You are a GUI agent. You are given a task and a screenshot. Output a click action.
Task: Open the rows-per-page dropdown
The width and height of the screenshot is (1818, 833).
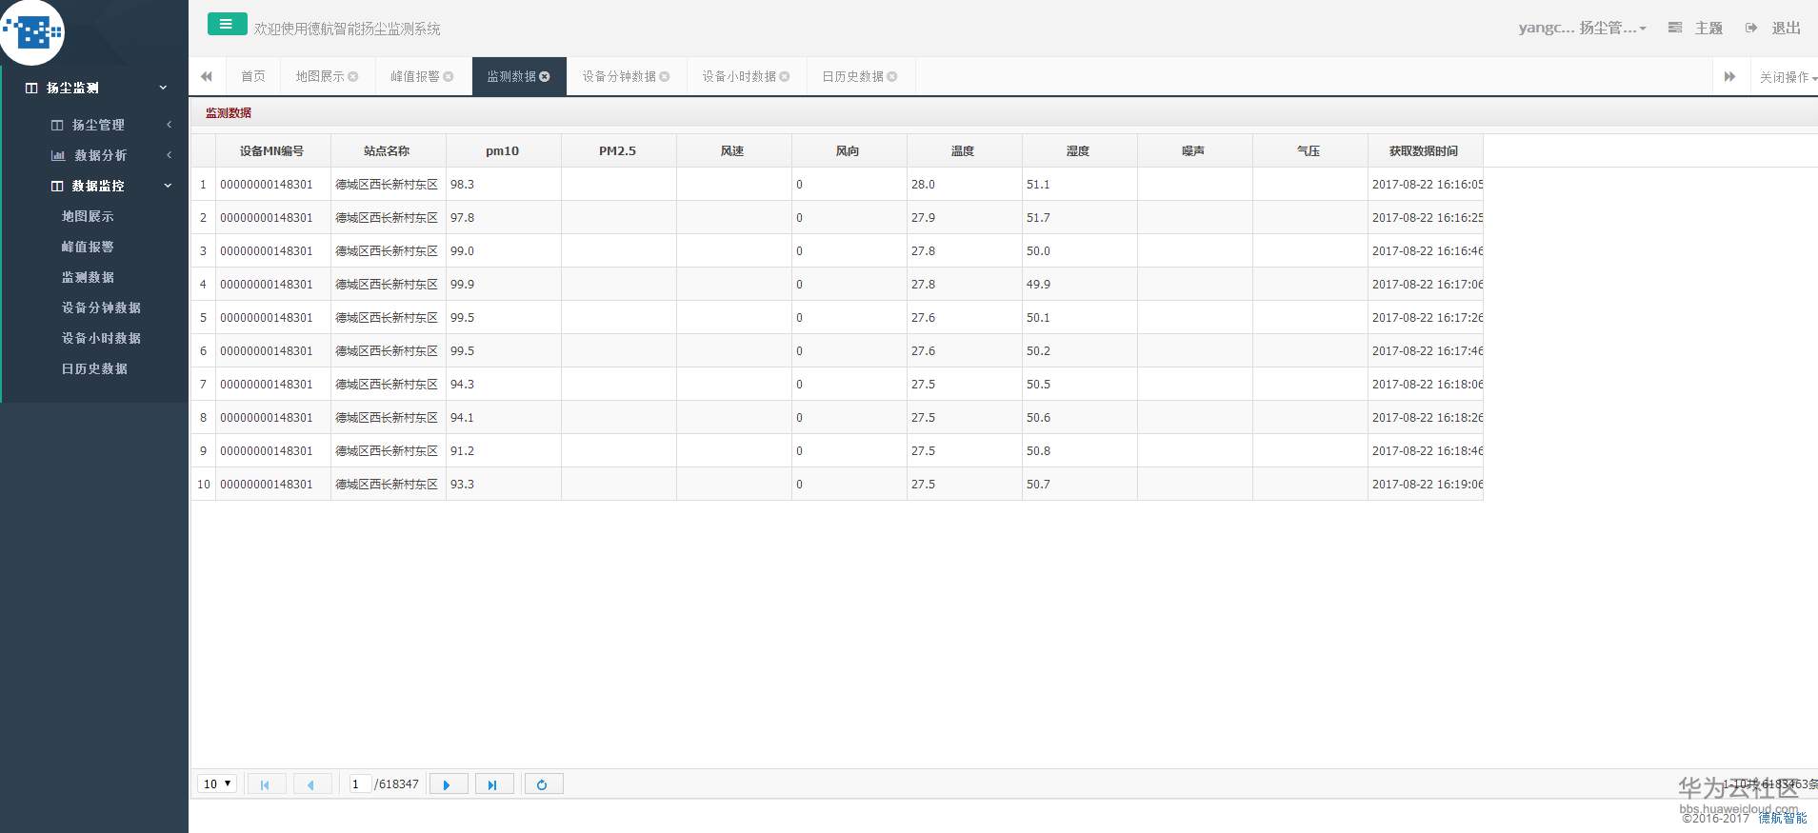tap(217, 784)
